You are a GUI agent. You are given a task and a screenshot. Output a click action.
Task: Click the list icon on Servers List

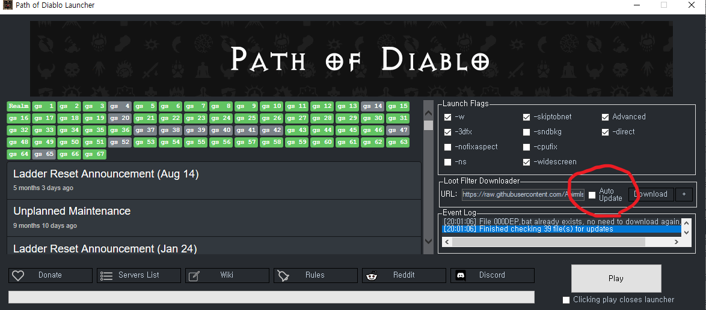click(x=106, y=275)
